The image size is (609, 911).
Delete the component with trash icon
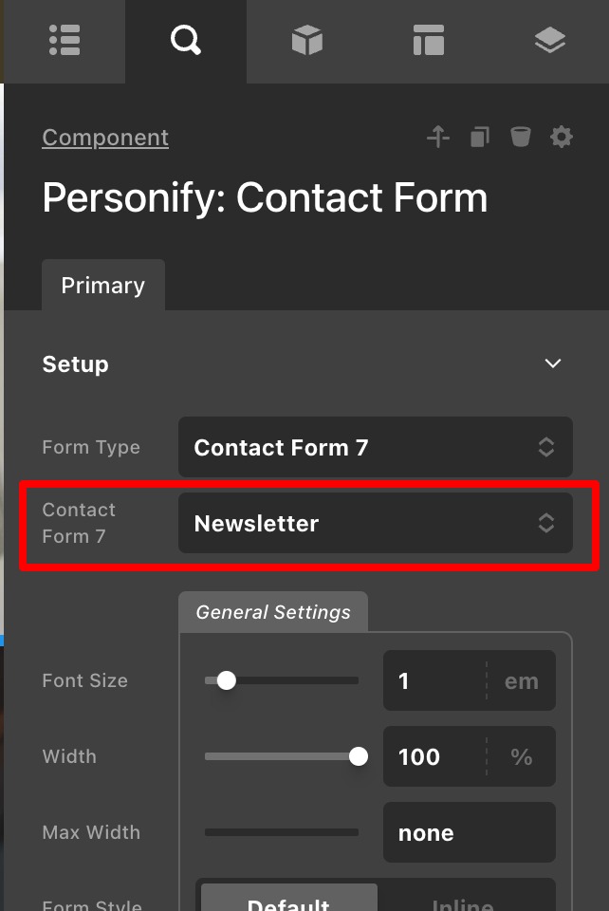click(x=520, y=137)
